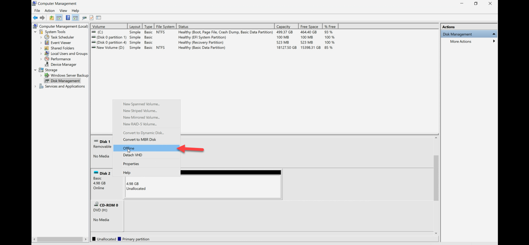Click the Computer Management title bar icon

click(x=34, y=3)
